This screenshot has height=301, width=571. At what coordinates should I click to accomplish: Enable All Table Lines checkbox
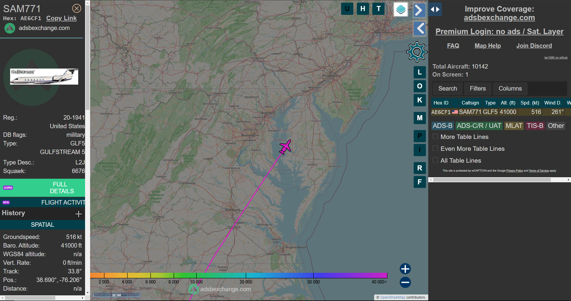click(x=435, y=160)
